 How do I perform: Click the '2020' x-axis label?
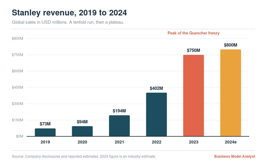pos(82,142)
